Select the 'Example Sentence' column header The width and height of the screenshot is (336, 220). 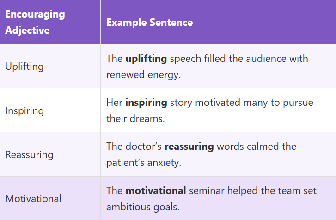click(150, 23)
